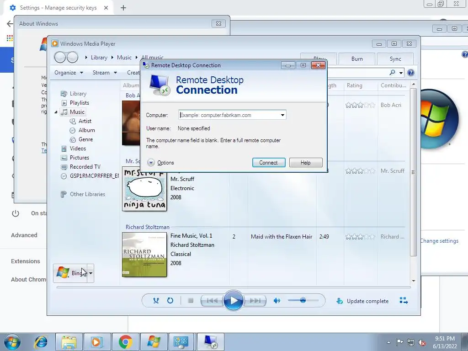This screenshot has width=468, height=351.
Task: Adjust the volume slider
Action: (x=303, y=300)
